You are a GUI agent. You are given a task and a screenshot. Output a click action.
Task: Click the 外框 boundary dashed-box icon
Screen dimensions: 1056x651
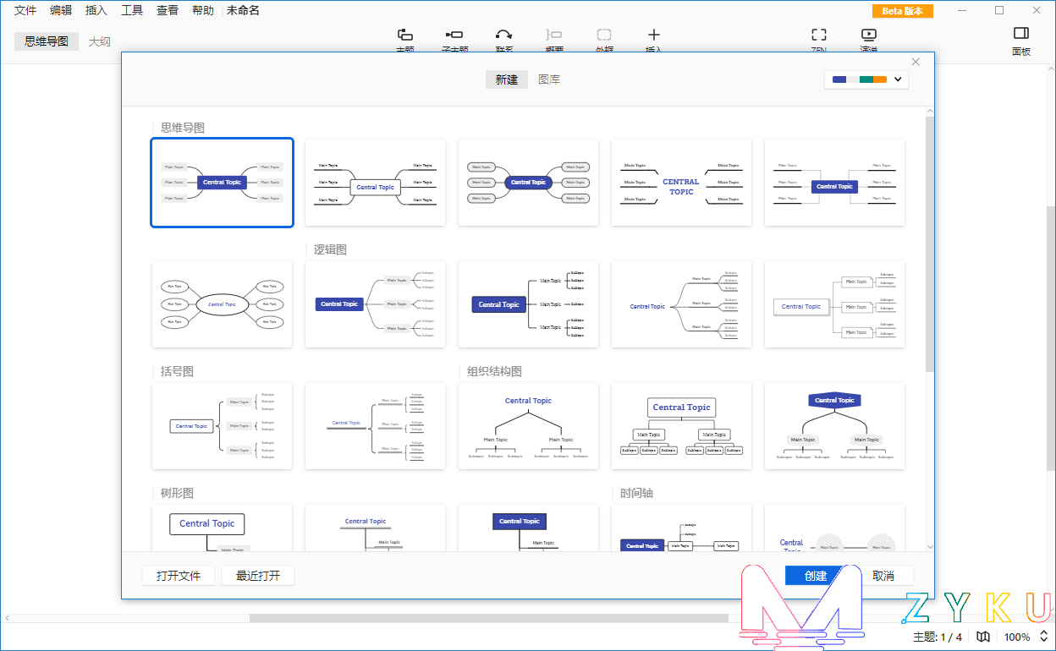tap(604, 35)
